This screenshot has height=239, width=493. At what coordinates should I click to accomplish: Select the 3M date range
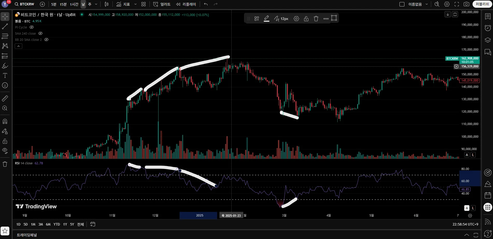pos(41,224)
